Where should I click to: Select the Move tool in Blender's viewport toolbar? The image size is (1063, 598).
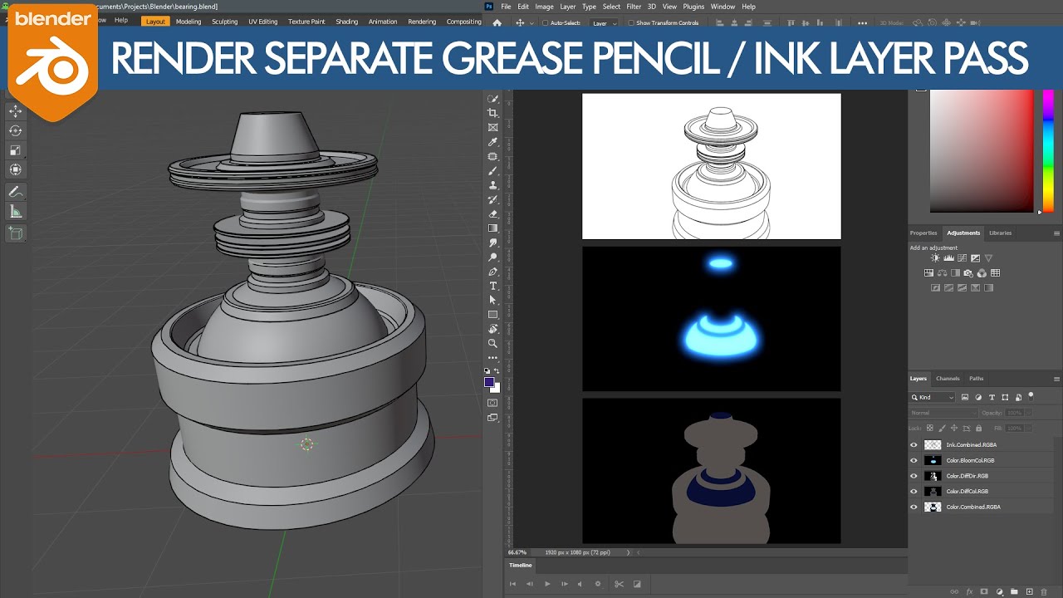[x=14, y=110]
